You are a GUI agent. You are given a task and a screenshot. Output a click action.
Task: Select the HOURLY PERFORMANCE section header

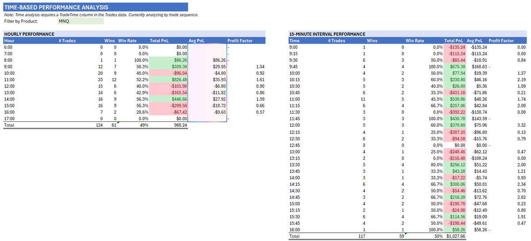[x=134, y=34]
